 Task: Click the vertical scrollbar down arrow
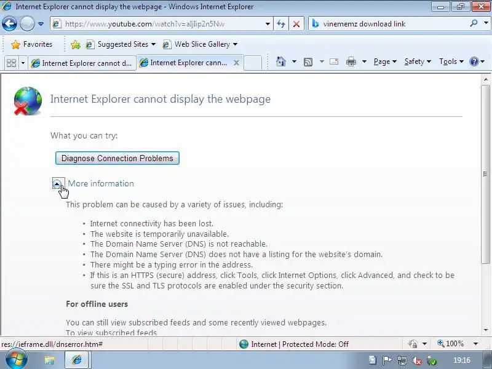point(486,330)
